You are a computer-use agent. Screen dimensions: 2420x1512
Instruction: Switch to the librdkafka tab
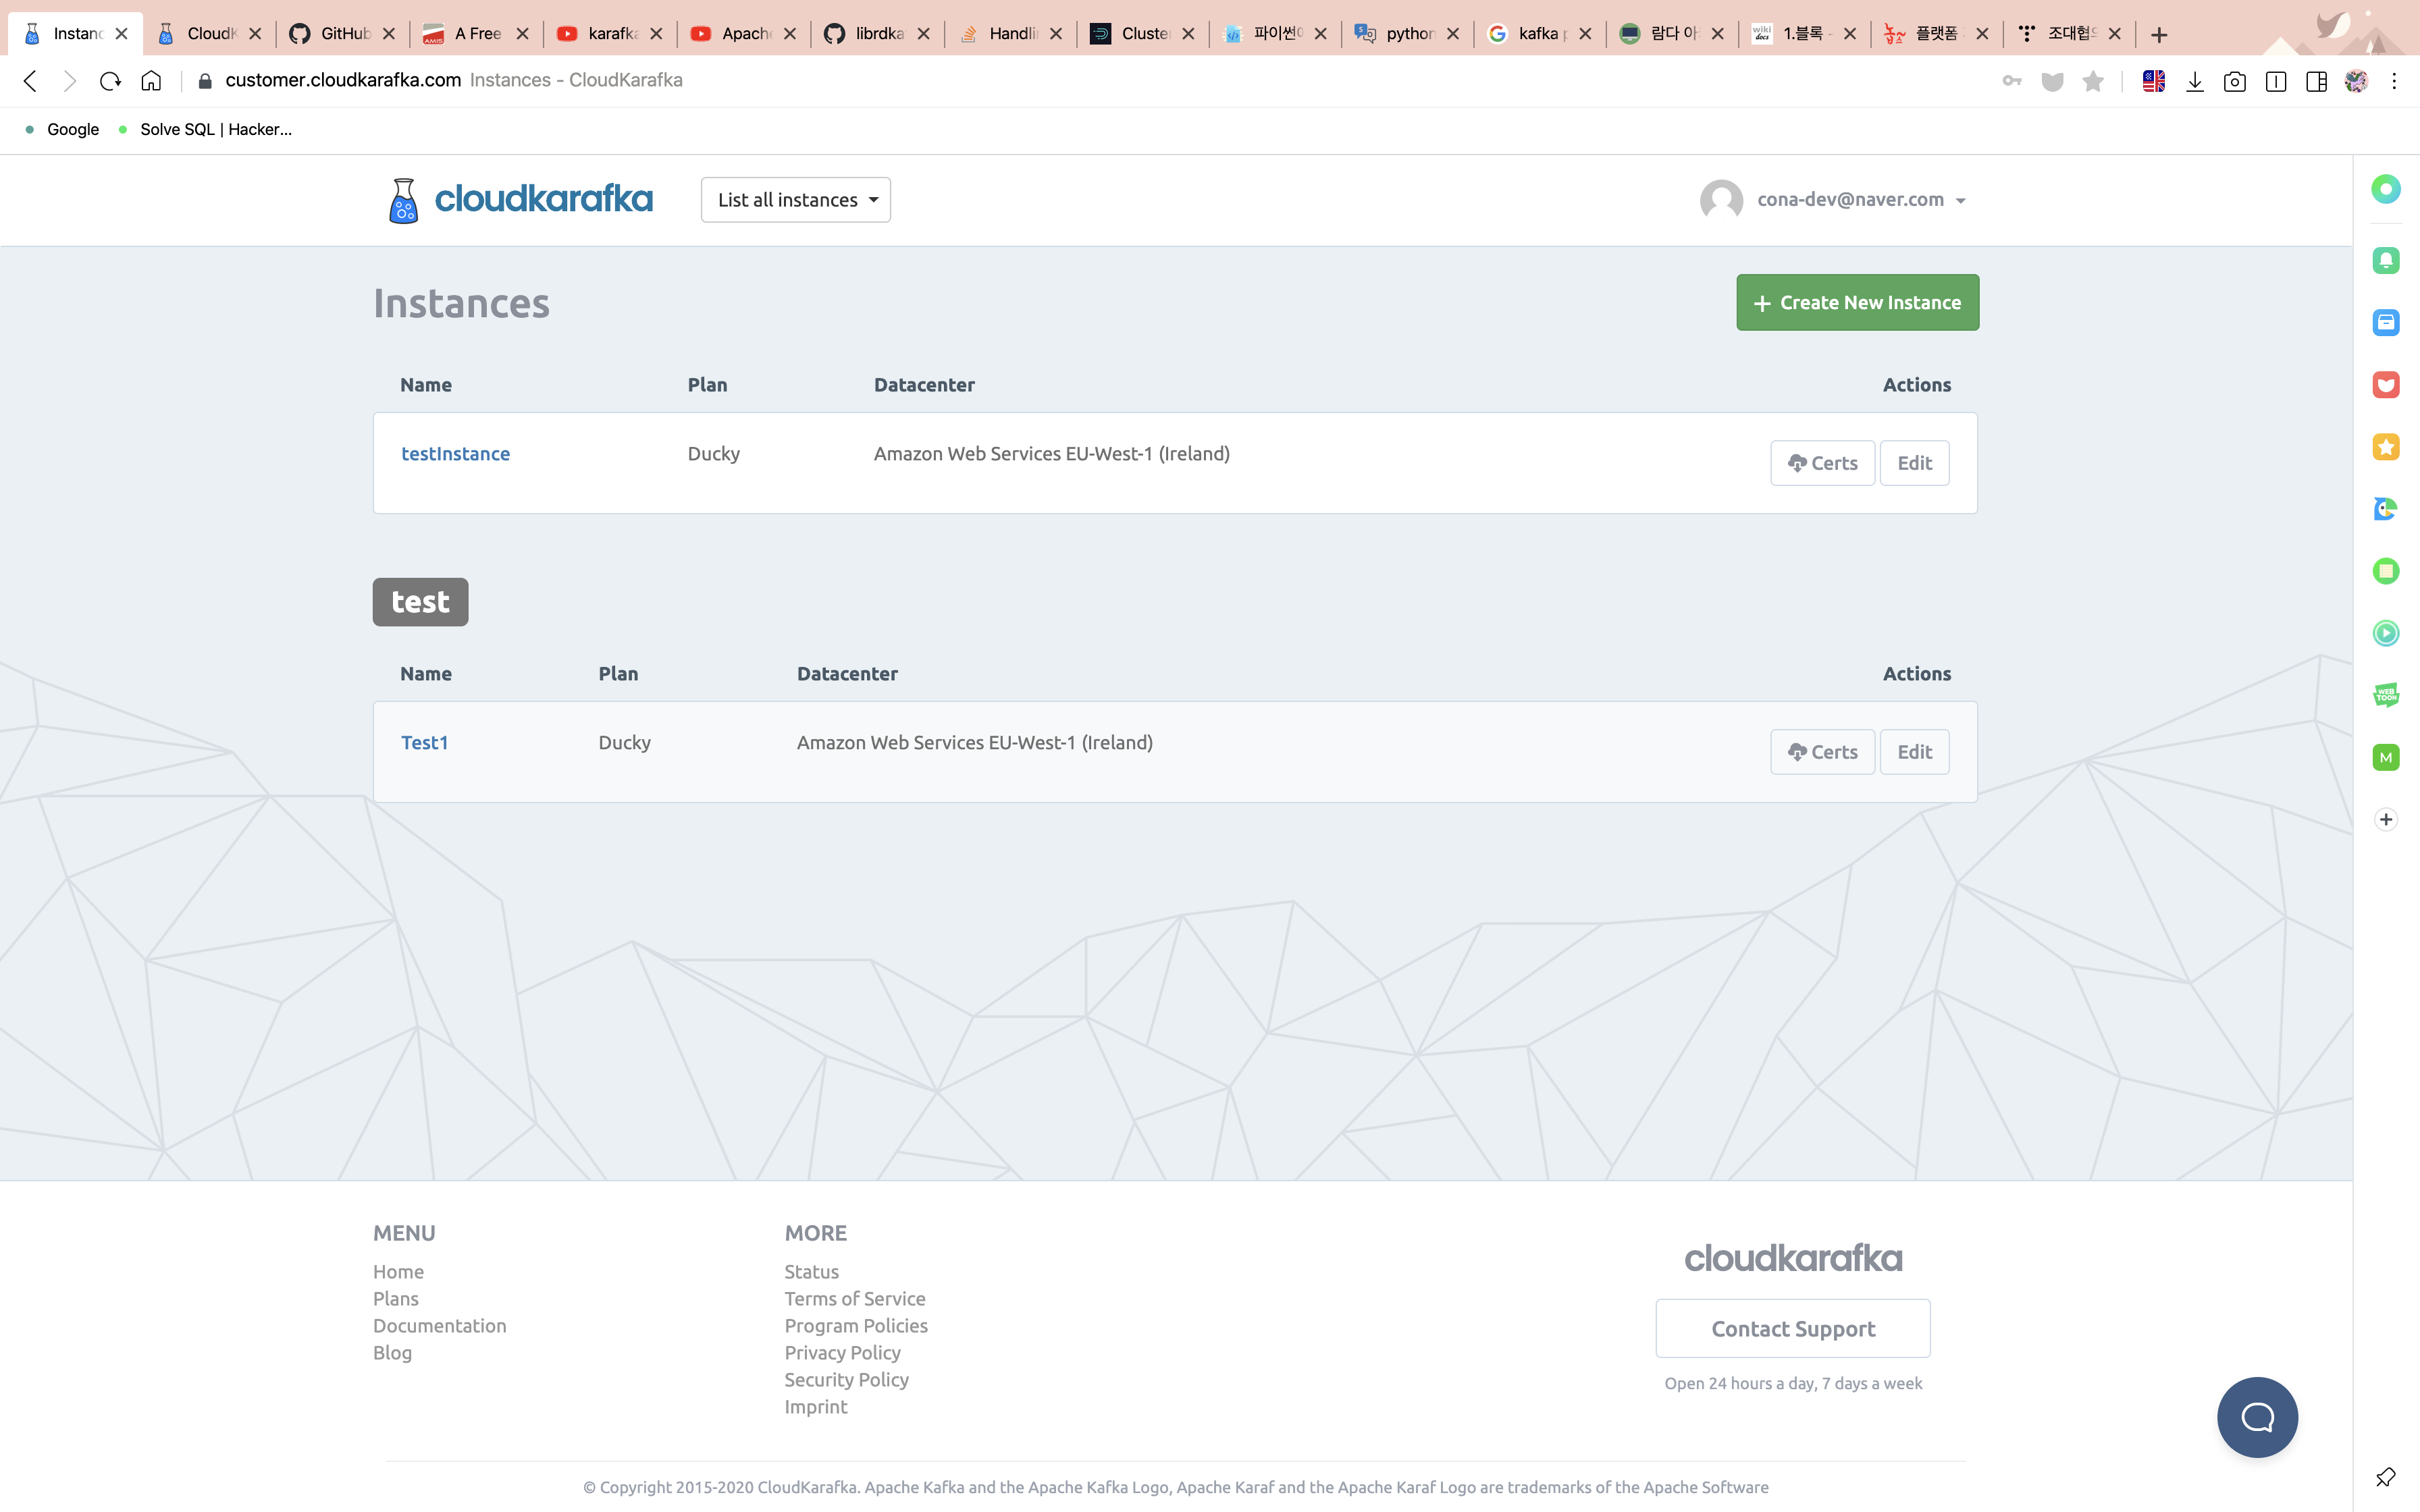877,33
